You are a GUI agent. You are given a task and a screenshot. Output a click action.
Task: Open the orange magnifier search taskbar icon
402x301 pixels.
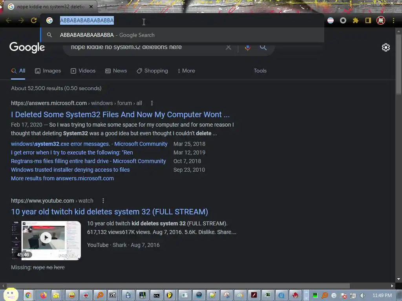click(100, 296)
